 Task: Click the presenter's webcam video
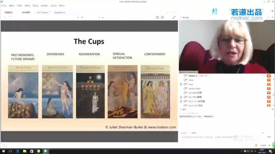point(226,47)
